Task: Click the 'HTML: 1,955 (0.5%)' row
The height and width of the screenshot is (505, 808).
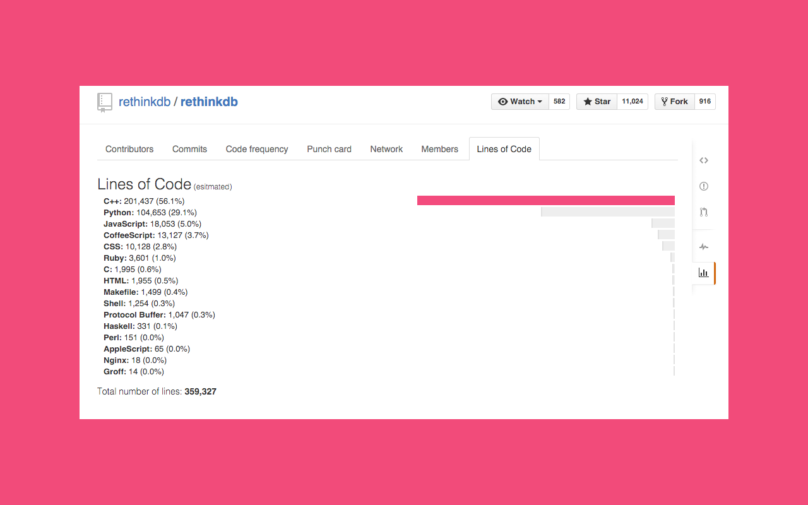Action: [x=141, y=281]
